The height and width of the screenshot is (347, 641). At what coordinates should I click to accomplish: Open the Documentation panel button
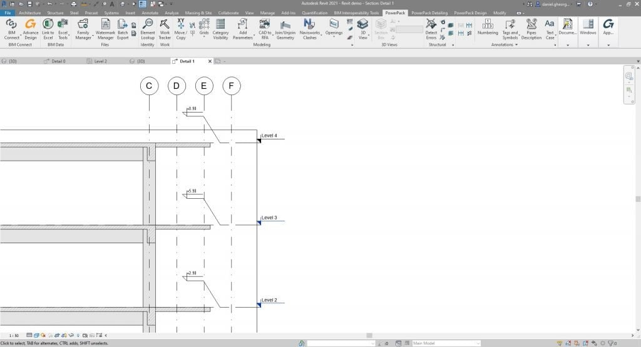point(567,27)
